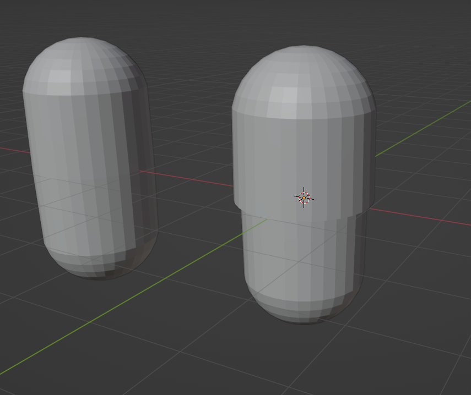
Task: Click the dome top of the right capsule
Action: (x=303, y=77)
